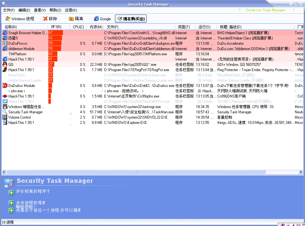Click the rating bar showing 27
The image size is (305, 226).
tap(51, 64)
